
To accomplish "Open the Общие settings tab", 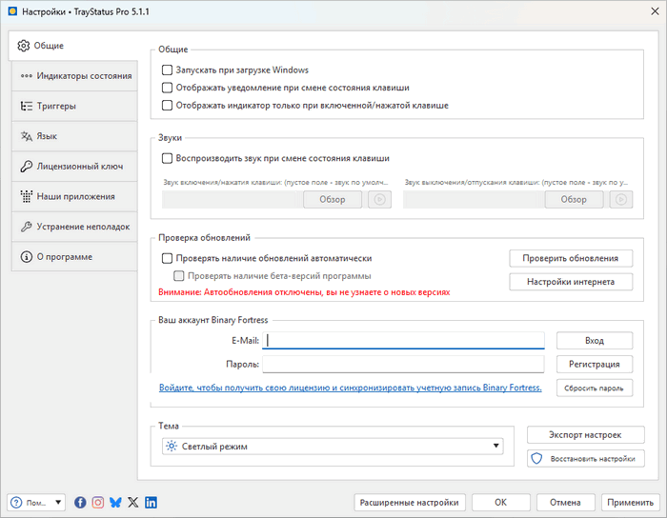I will [72, 46].
